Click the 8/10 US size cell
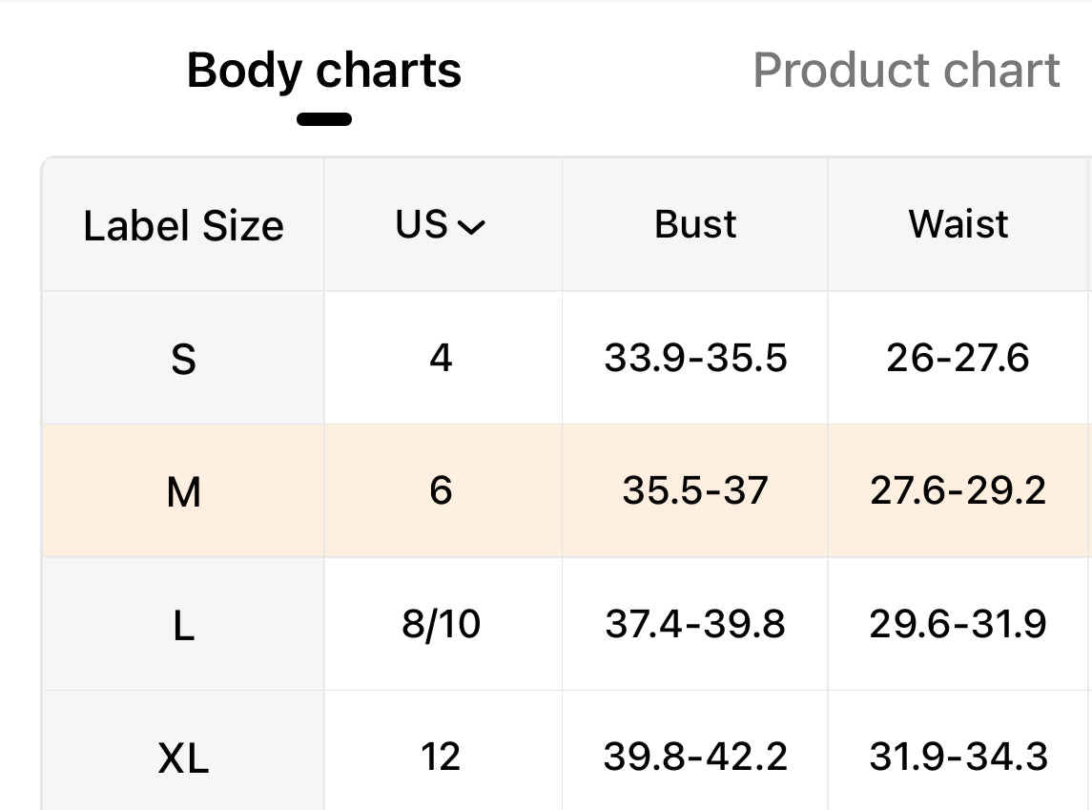The height and width of the screenshot is (810, 1092). click(x=441, y=625)
